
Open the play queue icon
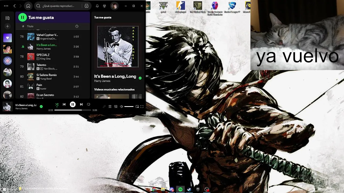[110, 106]
